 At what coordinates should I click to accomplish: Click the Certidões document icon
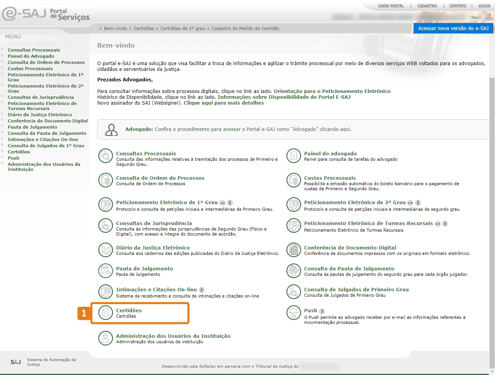[105, 313]
